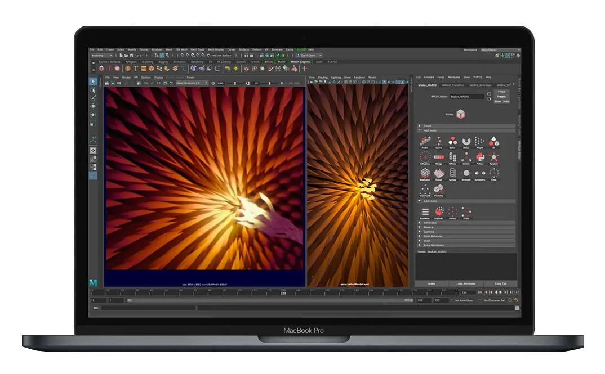Add a MASH Audio node
The height and width of the screenshot is (374, 605).
pyautogui.click(x=425, y=141)
